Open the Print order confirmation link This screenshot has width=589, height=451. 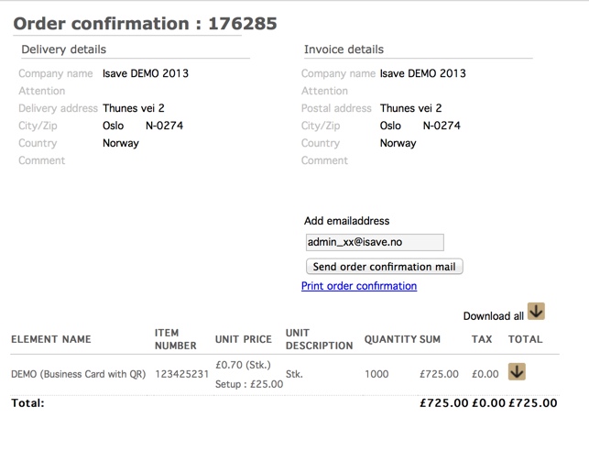click(359, 286)
